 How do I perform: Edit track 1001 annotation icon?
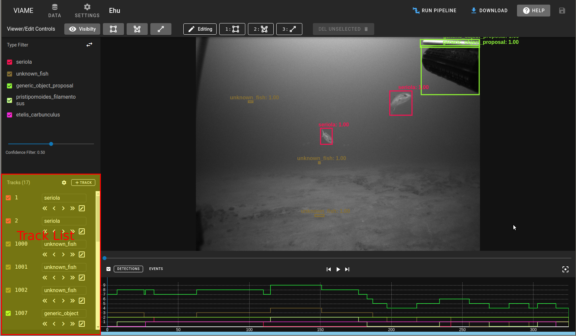tap(82, 278)
